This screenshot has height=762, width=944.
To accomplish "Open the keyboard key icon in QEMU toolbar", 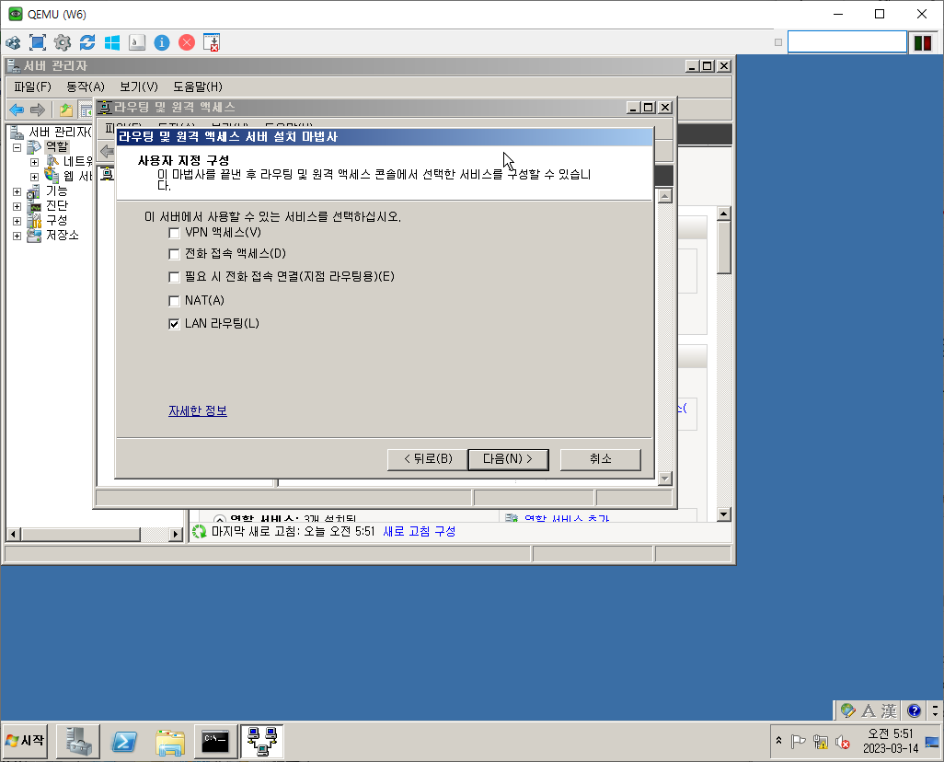I will (137, 42).
